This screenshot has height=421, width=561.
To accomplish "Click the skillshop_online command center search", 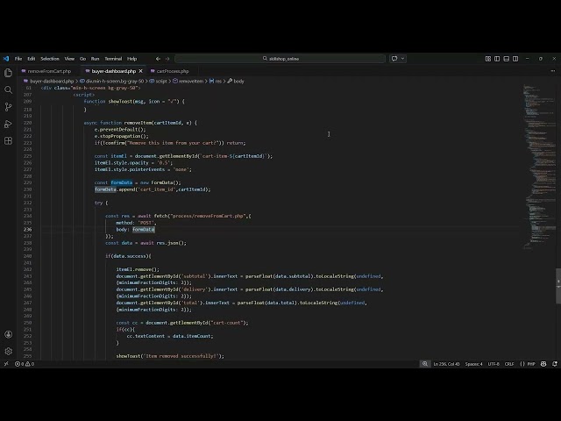I will (x=280, y=59).
